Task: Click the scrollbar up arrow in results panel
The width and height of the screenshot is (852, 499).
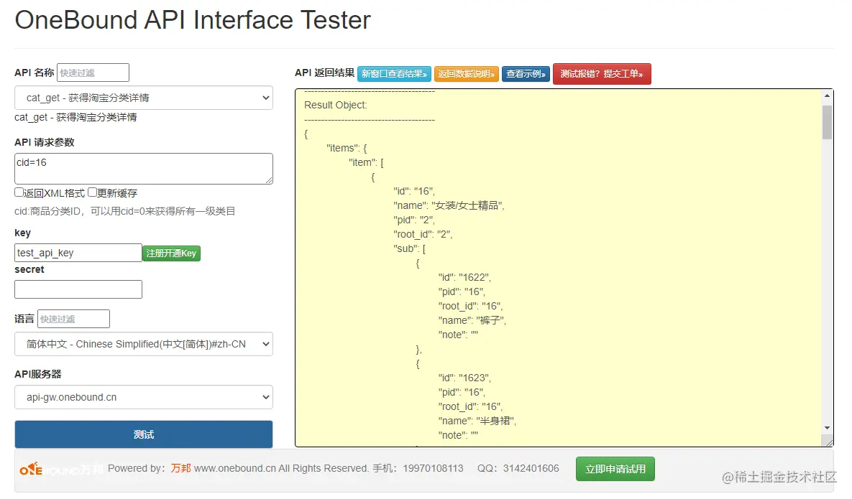Action: [x=828, y=95]
